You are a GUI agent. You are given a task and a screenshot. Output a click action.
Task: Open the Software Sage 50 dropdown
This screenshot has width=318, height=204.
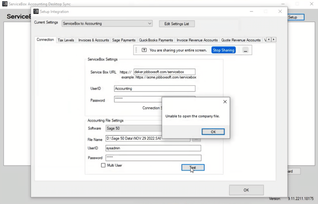point(134,128)
